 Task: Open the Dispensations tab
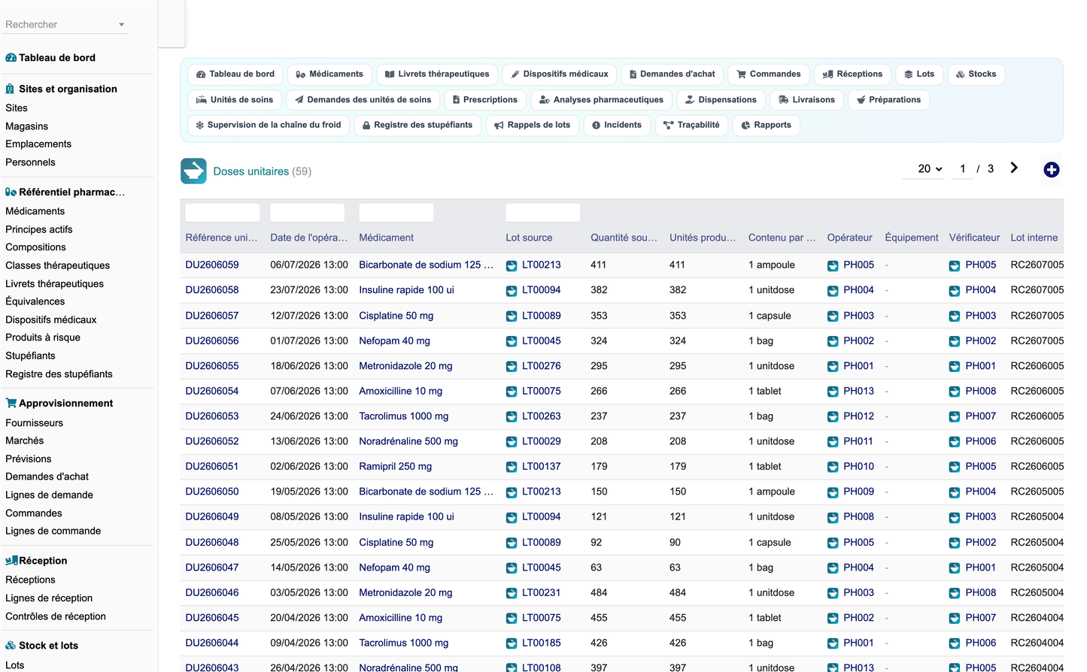click(721, 99)
